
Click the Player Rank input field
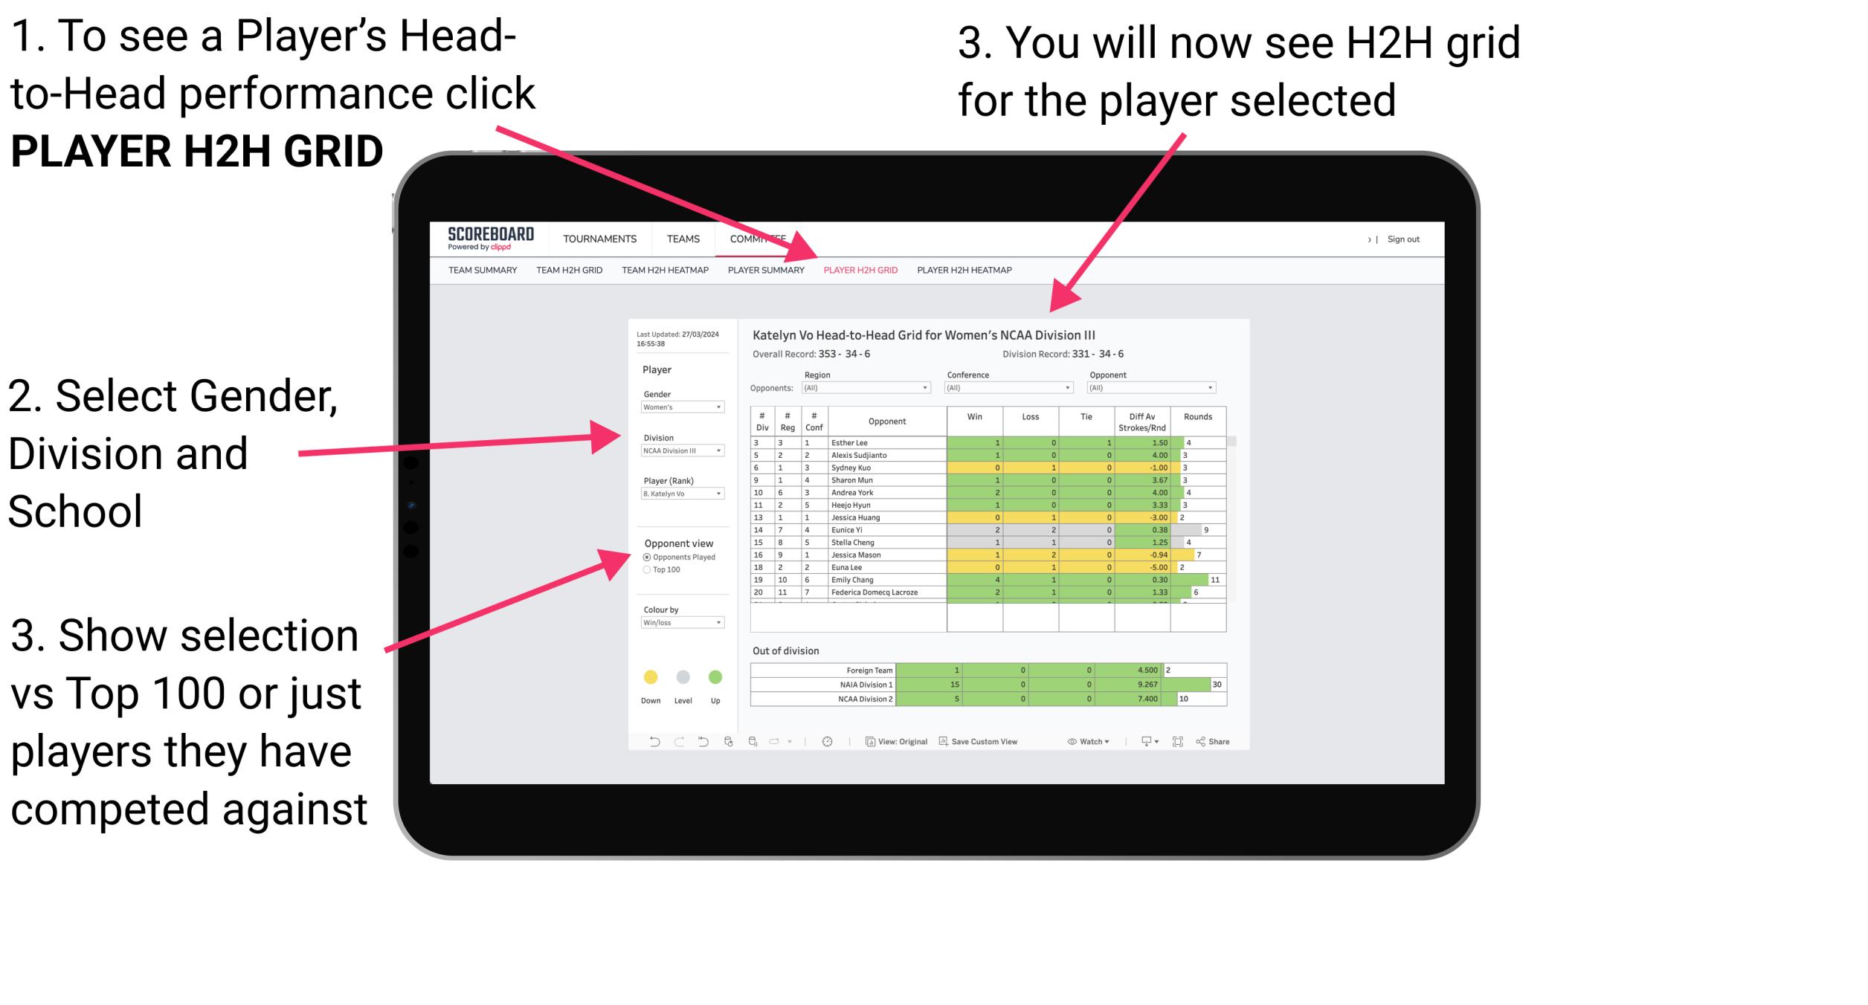(x=681, y=495)
